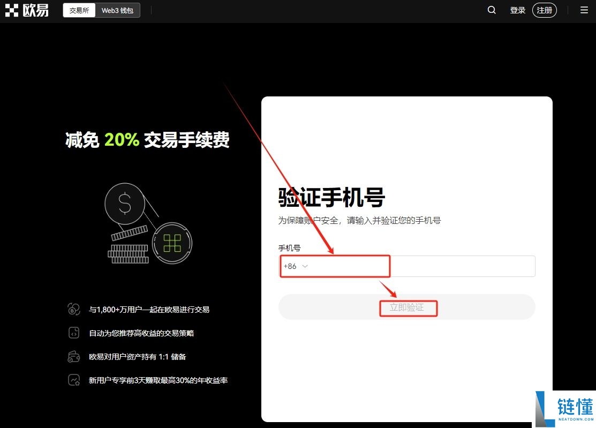The image size is (596, 428).
Task: Click the OKX 欧易 logo
Action: (x=27, y=10)
